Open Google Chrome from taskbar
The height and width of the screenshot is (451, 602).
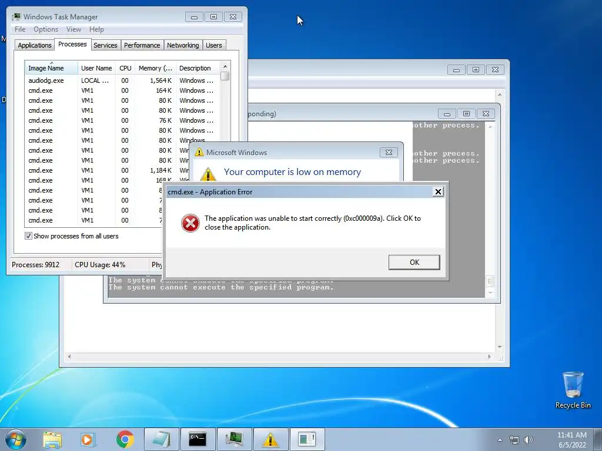click(125, 439)
